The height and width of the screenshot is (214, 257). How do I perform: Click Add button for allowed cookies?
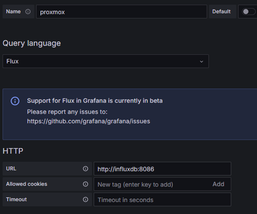pyautogui.click(x=219, y=184)
